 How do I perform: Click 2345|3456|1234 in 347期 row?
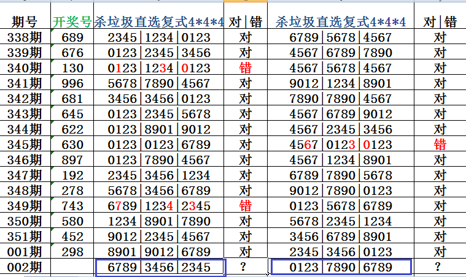[x=158, y=175]
